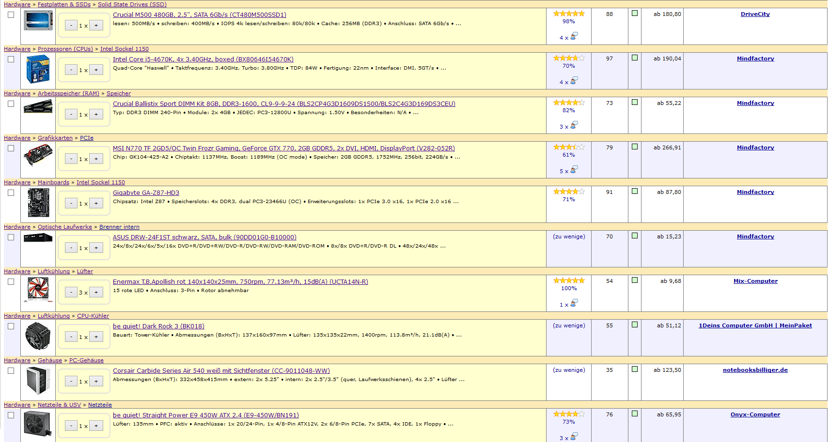Open ASUS DRW-24F1ST product link

click(x=204, y=237)
